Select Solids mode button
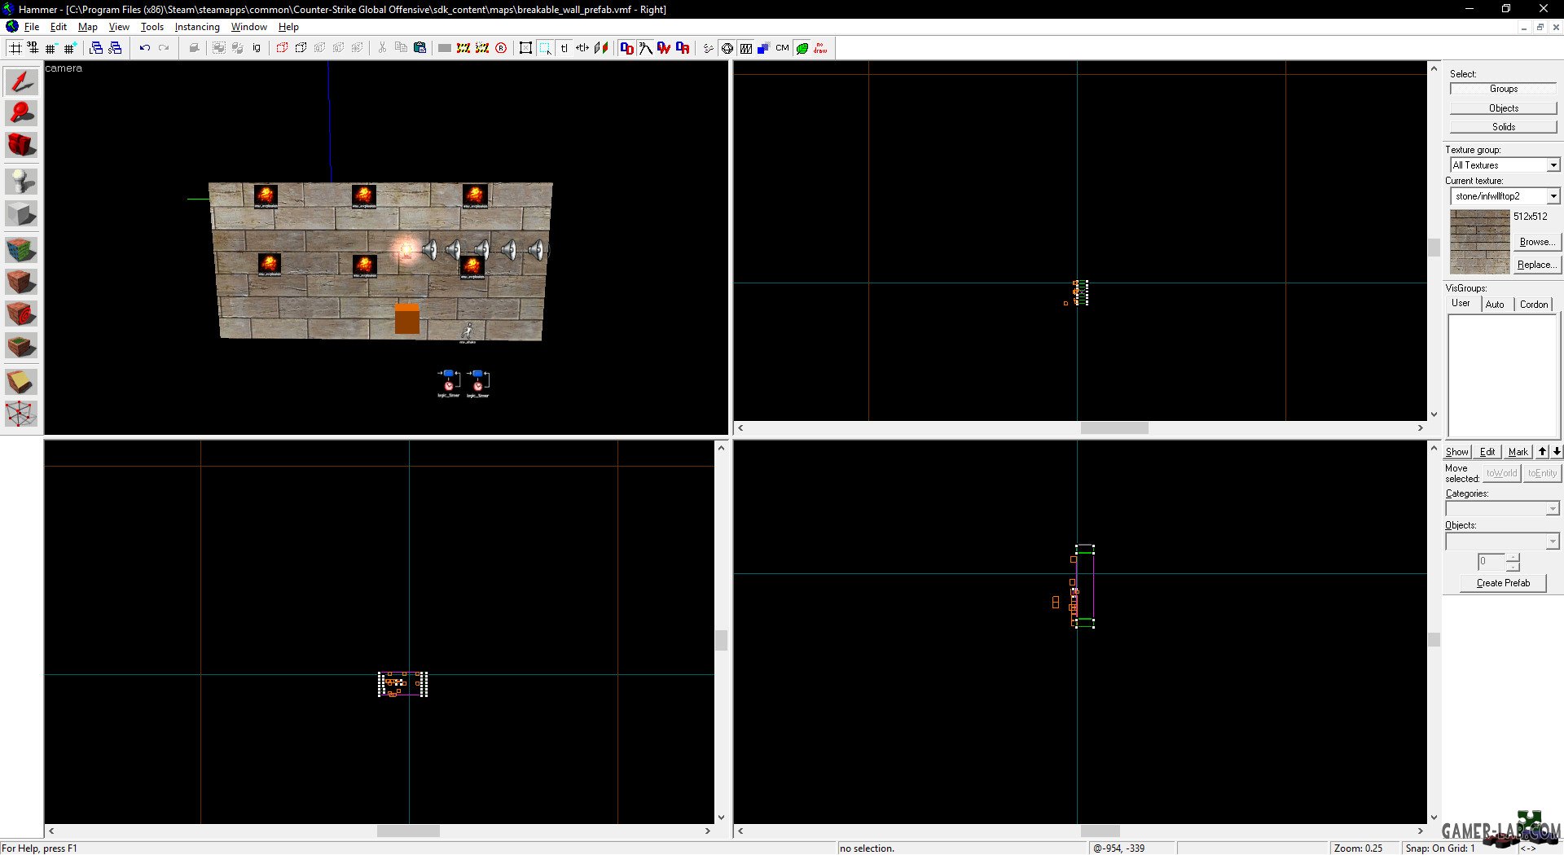 coord(1503,127)
